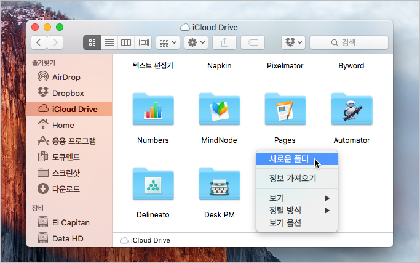
Task: Select the MindNode folder icon
Action: (220, 110)
